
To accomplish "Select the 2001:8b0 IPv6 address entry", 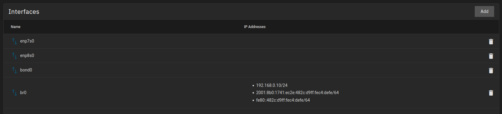I will 297,93.
